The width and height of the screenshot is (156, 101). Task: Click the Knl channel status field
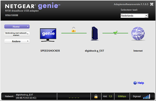pos(108,96)
